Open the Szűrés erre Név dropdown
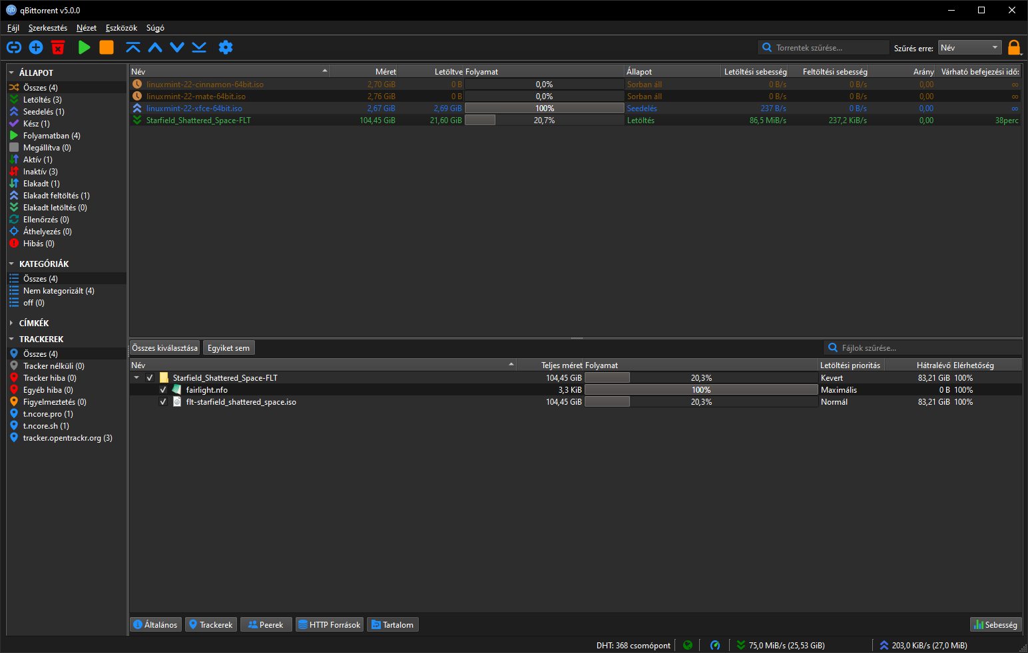The height and width of the screenshot is (653, 1028). 970,47
